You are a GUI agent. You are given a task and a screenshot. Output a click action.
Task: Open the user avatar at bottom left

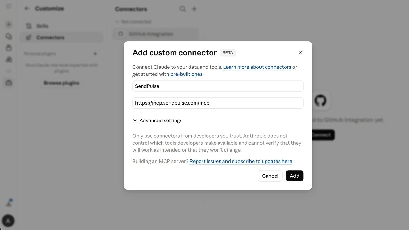8,221
